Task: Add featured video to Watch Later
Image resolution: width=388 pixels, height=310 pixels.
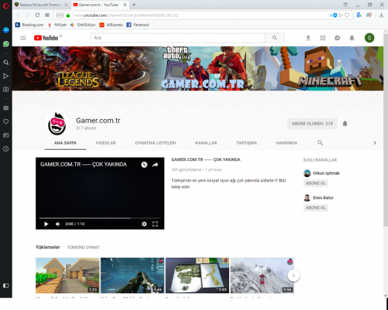Action: coord(144,164)
